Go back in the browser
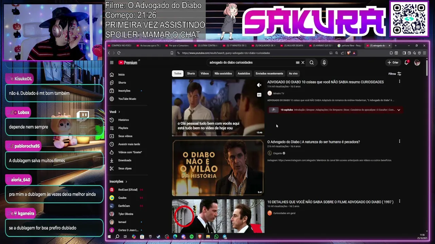Viewport: 435px width, 244px height. pyautogui.click(x=109, y=53)
